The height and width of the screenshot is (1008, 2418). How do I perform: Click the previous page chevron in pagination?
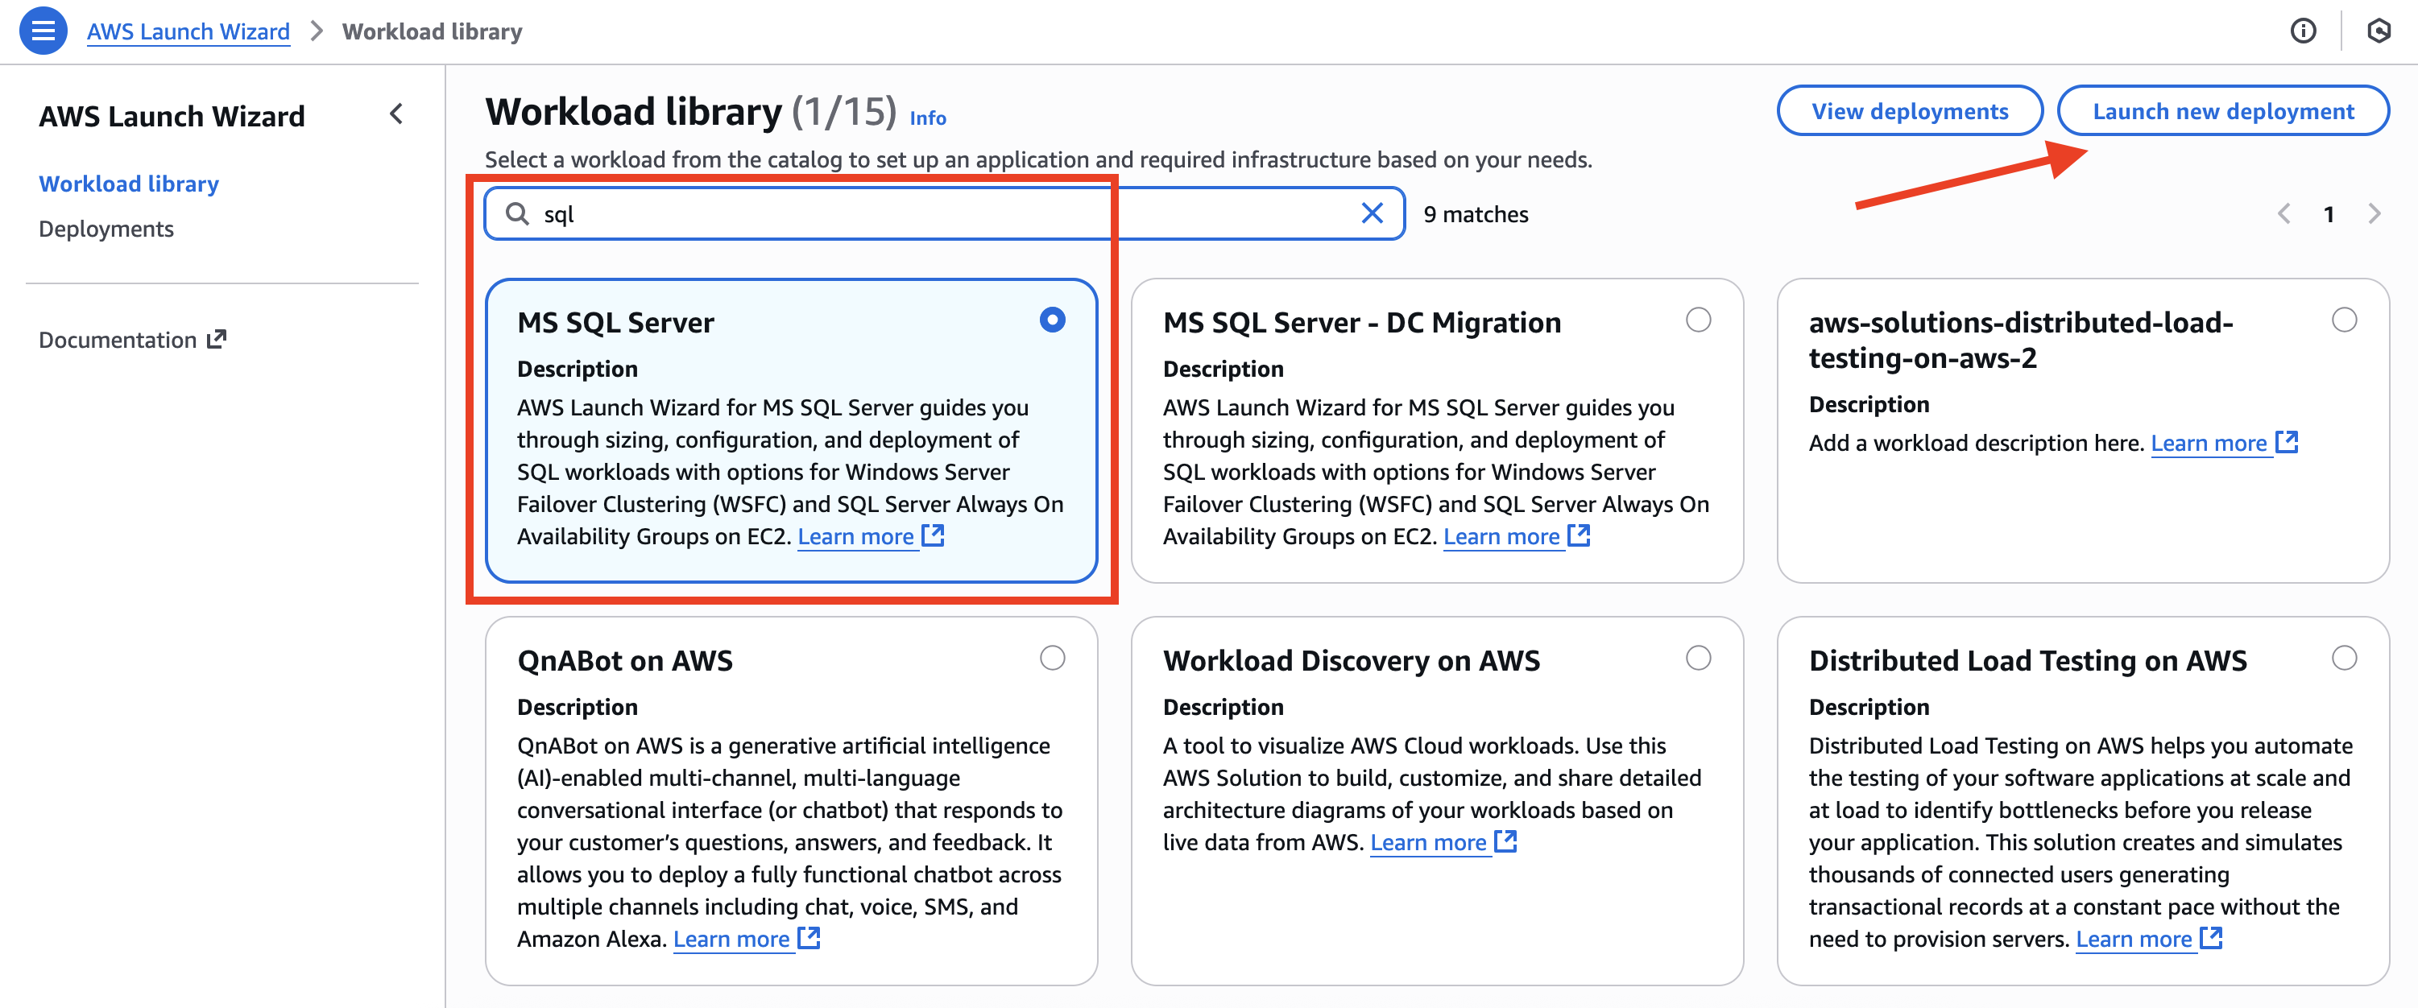pos(2283,213)
